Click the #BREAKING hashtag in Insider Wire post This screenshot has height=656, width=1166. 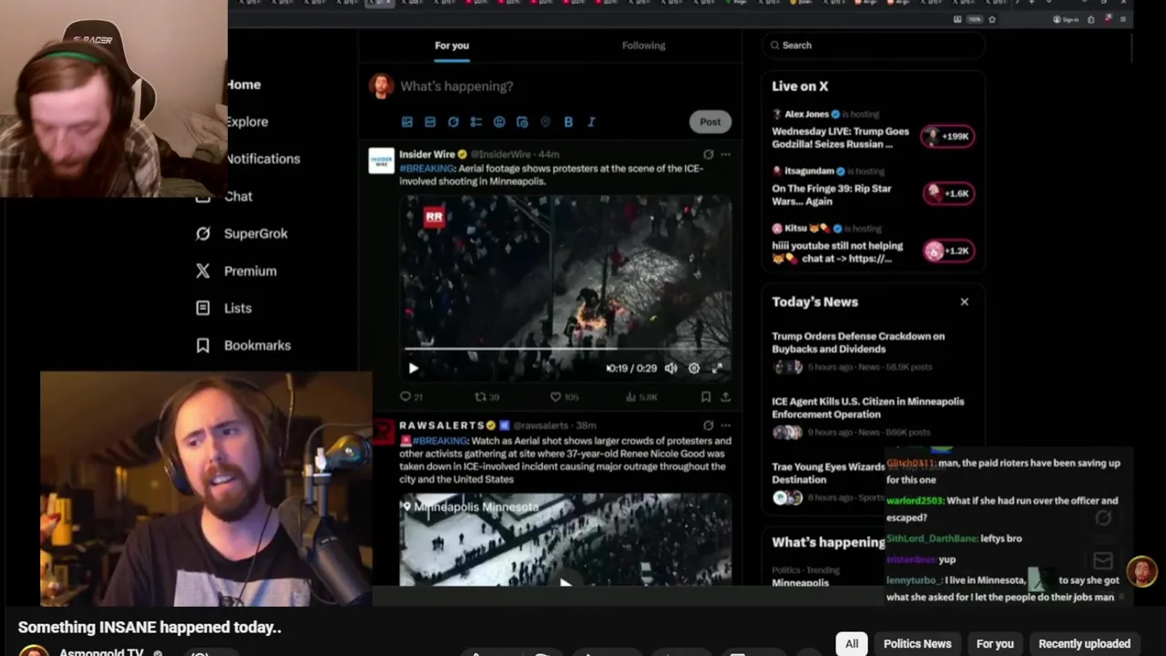(426, 169)
